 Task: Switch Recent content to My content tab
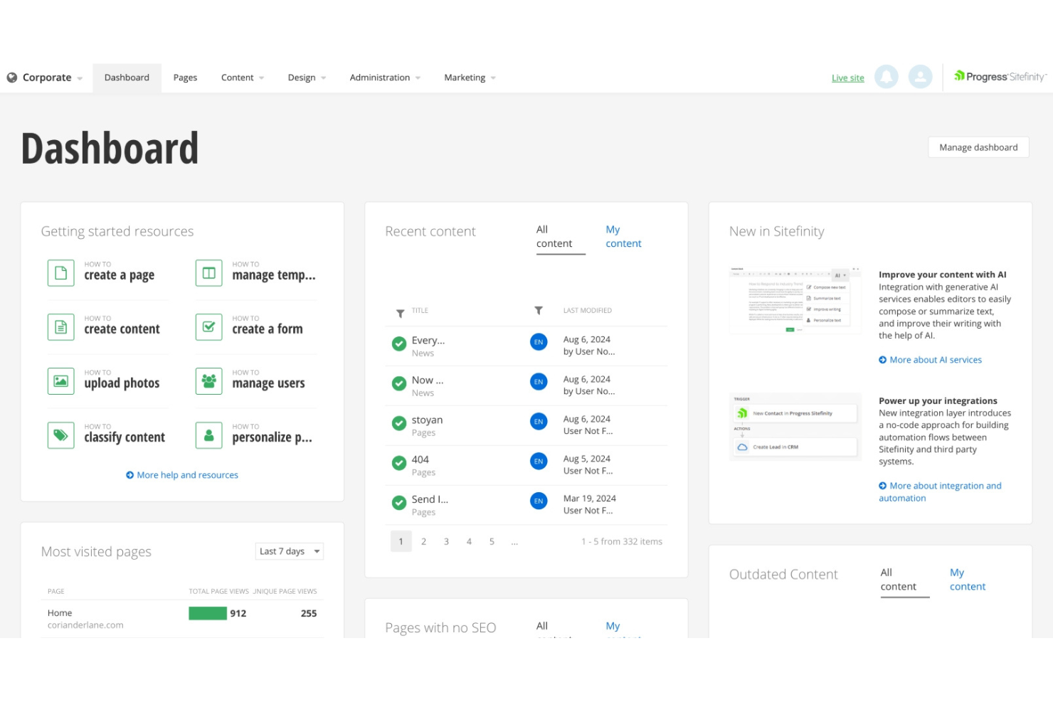point(623,237)
